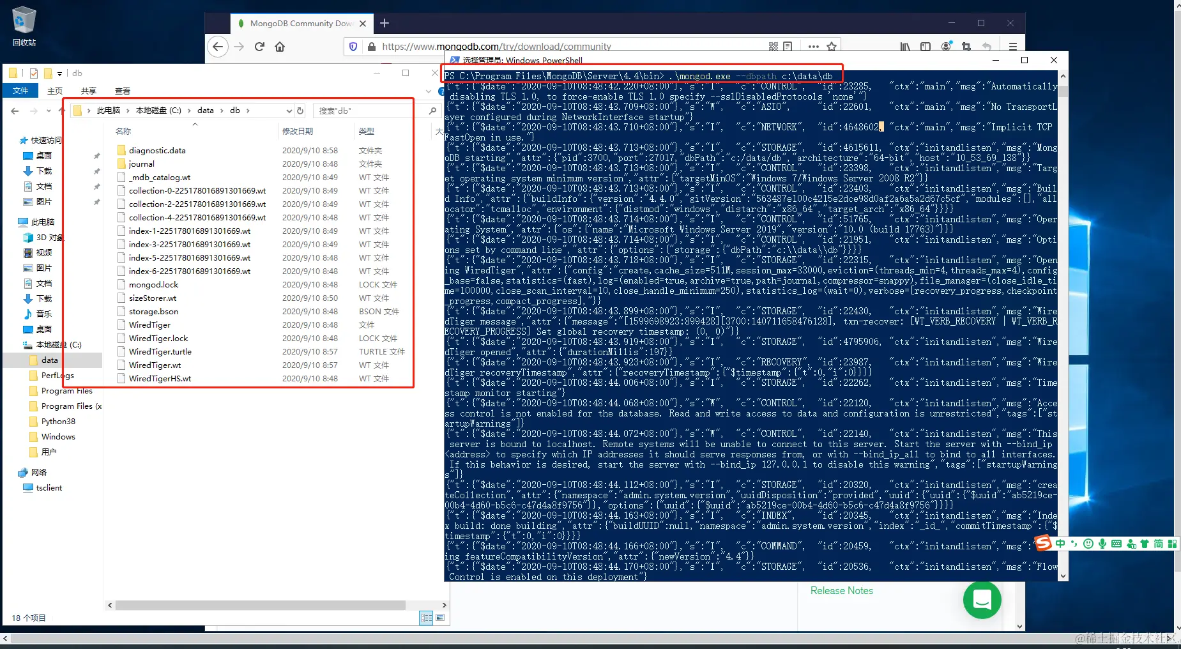
Task: Expand the Explorer ribbon
Action: pyautogui.click(x=429, y=91)
